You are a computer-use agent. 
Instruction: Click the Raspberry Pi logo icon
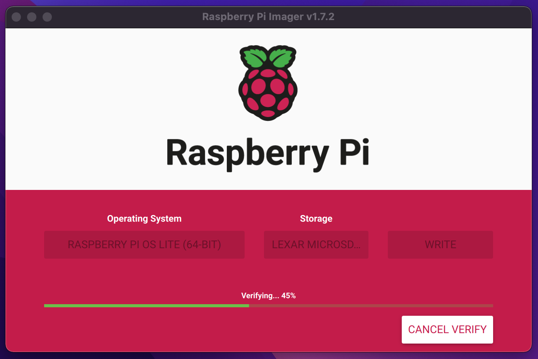[268, 83]
